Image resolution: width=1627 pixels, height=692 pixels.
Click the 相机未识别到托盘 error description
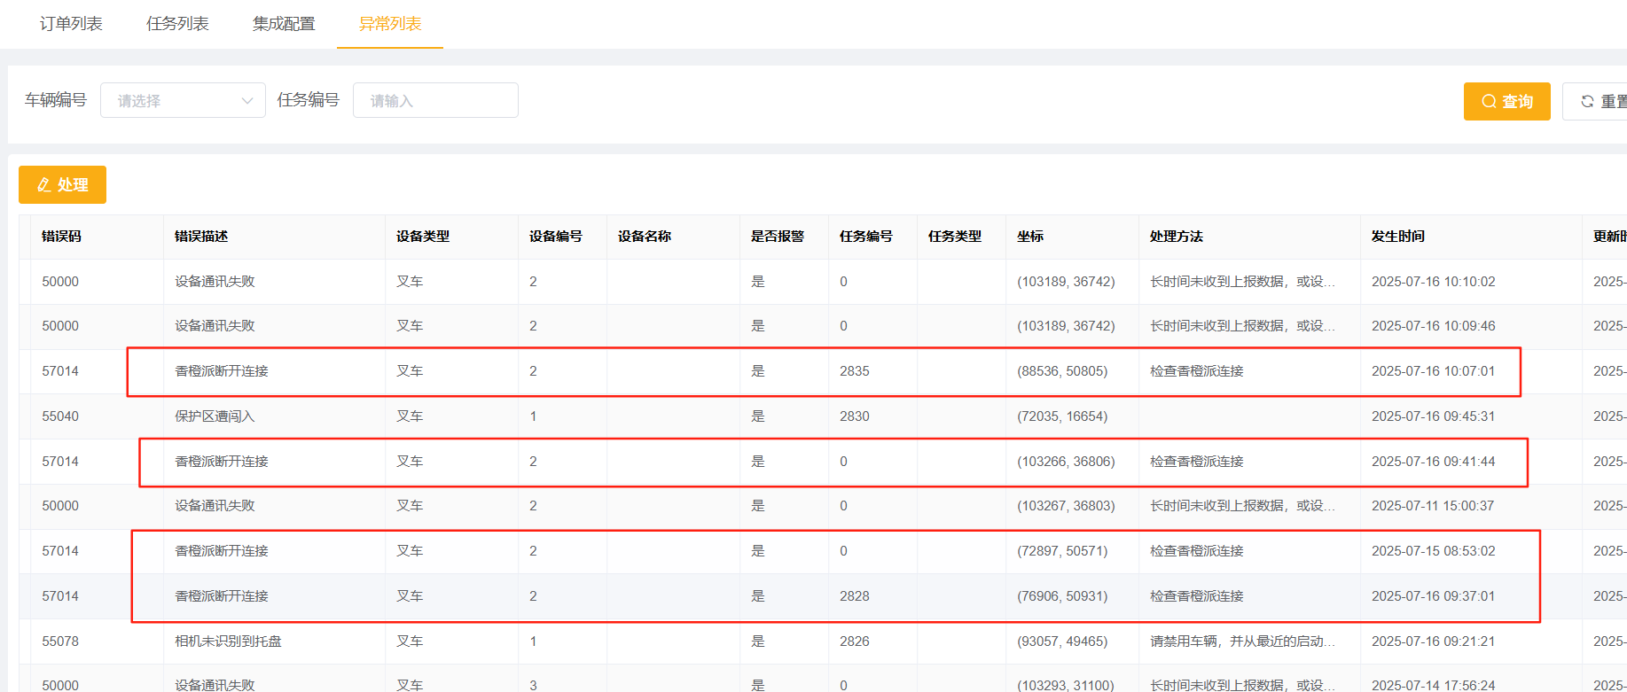tap(228, 641)
